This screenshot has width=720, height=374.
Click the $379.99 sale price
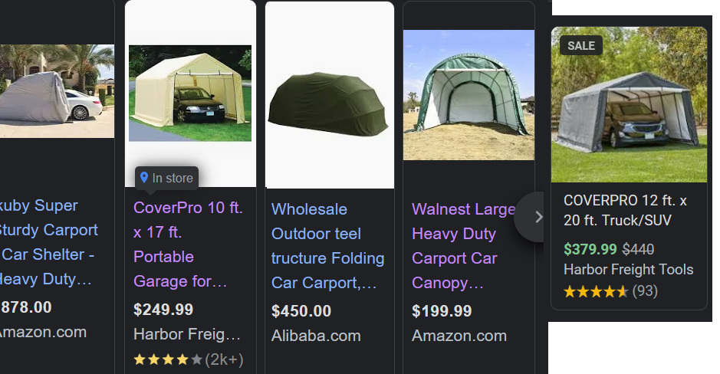click(590, 249)
